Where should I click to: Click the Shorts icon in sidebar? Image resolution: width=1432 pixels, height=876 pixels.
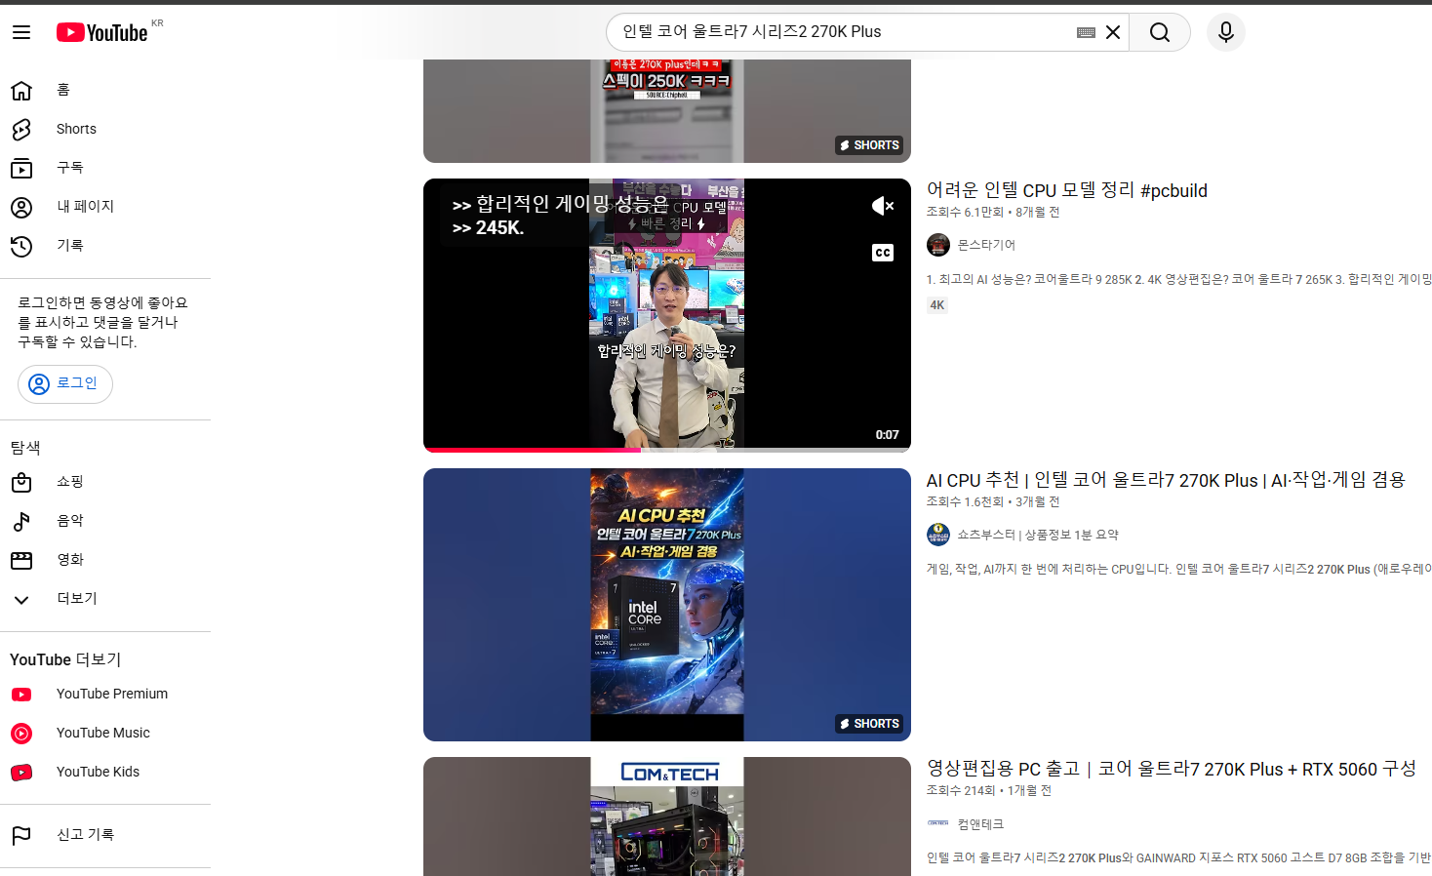coord(21,129)
